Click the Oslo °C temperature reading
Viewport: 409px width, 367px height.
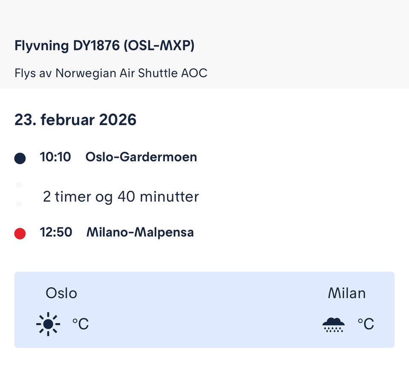pyautogui.click(x=80, y=324)
